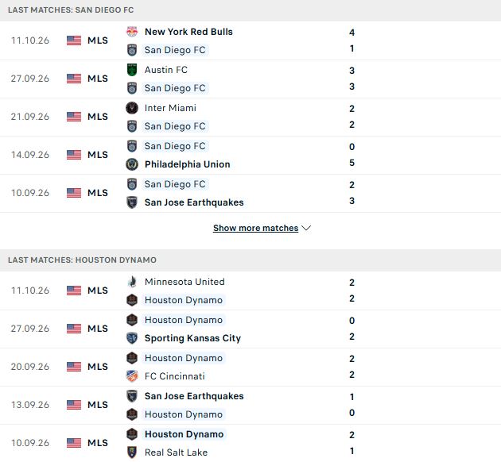Click the Inter Miami round crest icon
501x462 pixels.
tap(132, 108)
